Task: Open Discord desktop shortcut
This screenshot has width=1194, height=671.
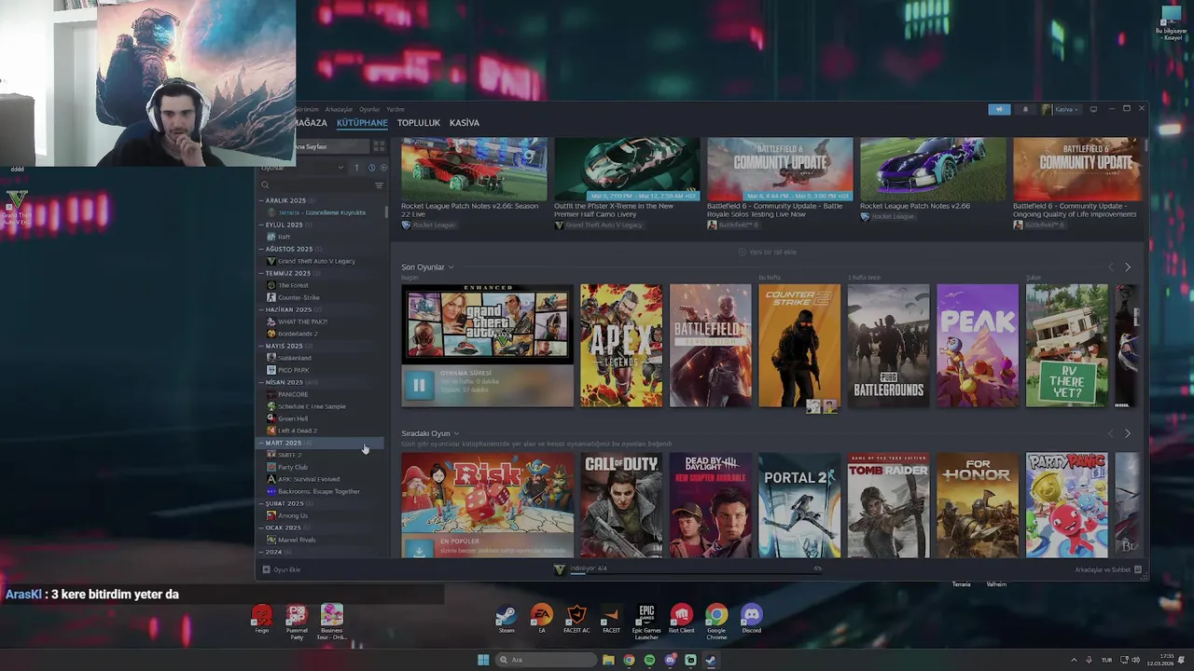Action: tap(751, 620)
